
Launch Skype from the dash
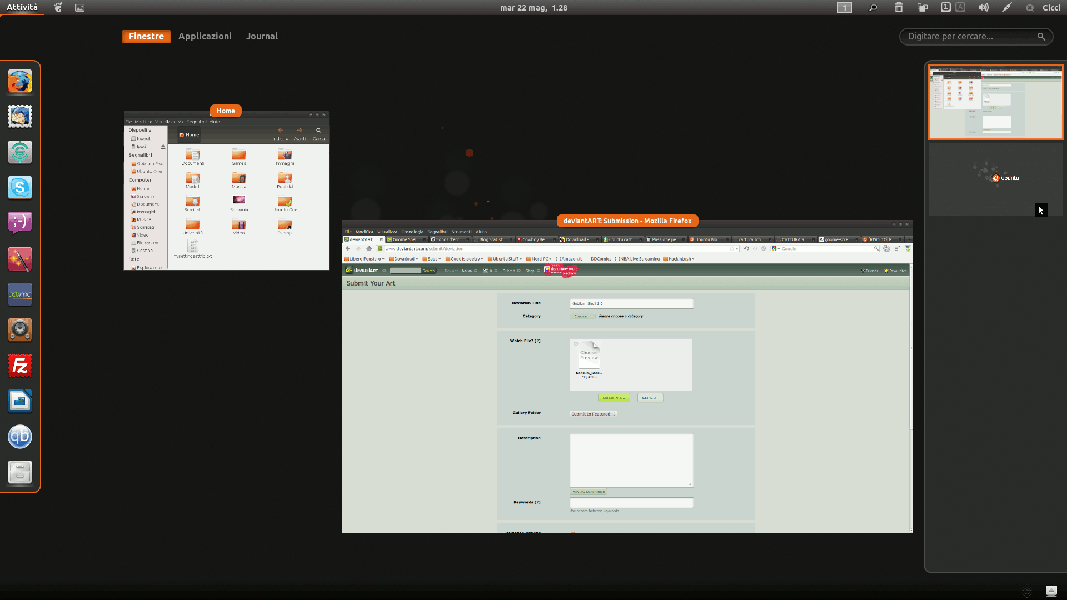[20, 188]
